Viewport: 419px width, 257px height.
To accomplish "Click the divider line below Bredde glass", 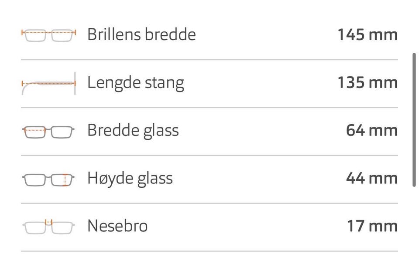I will pos(209,156).
